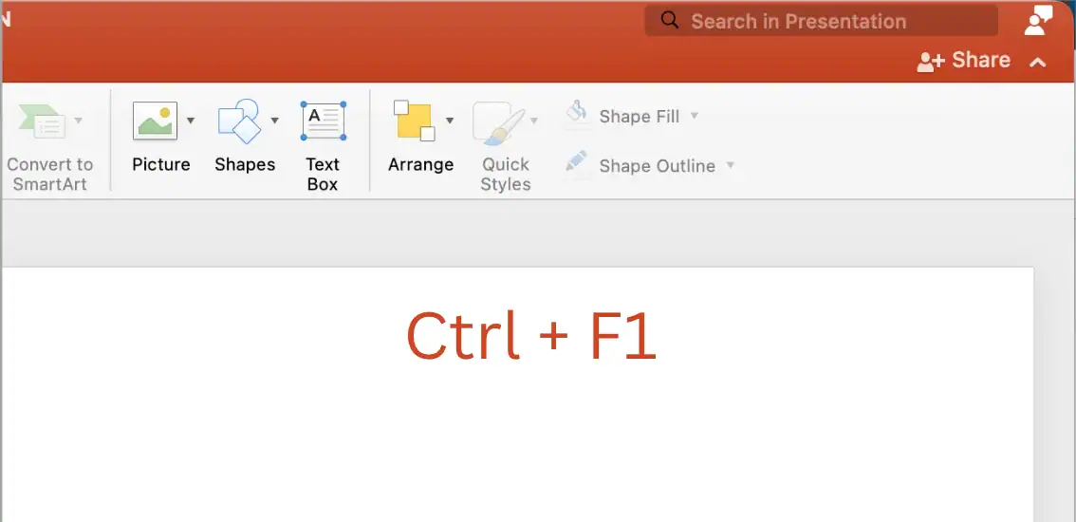Click the magnifier icon in search box
Image resolution: width=1076 pixels, height=522 pixels.
point(670,20)
